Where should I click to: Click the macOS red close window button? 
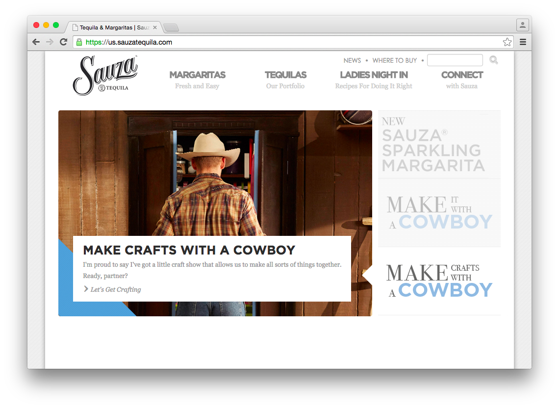(x=36, y=25)
